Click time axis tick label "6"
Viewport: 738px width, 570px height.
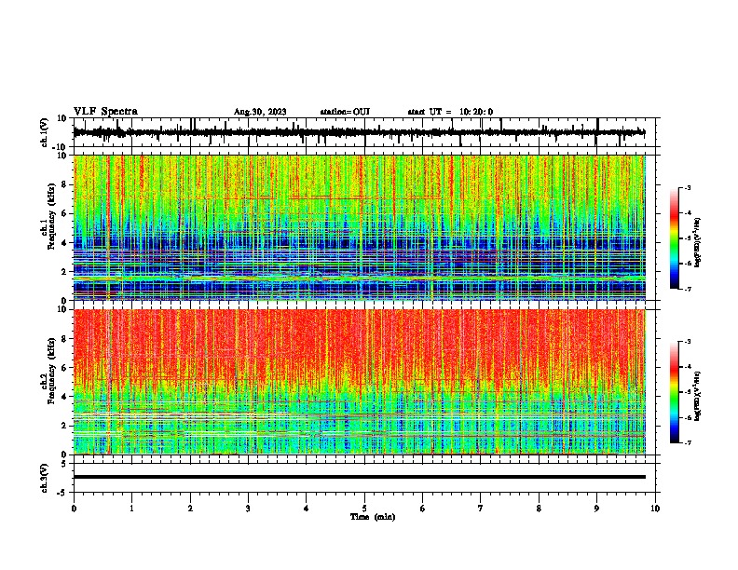[423, 509]
